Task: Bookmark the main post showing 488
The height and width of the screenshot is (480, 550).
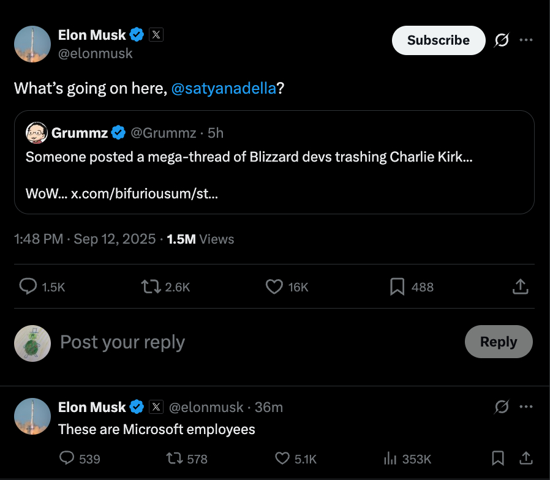Action: click(397, 287)
